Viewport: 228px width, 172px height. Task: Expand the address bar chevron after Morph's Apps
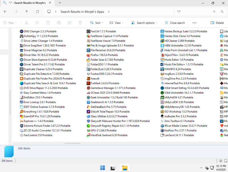[109, 12]
